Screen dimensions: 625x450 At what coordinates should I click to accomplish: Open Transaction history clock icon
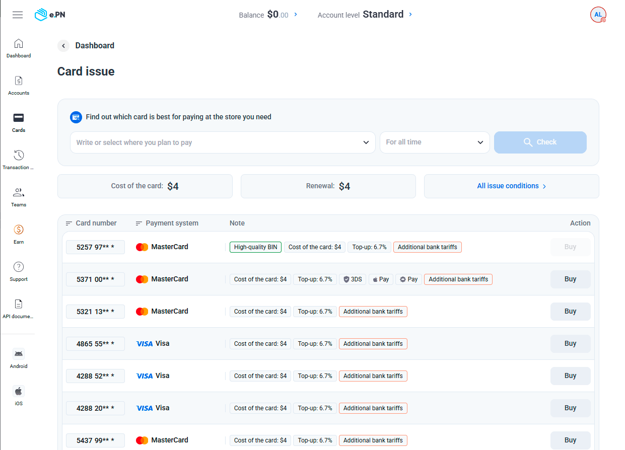click(x=19, y=156)
